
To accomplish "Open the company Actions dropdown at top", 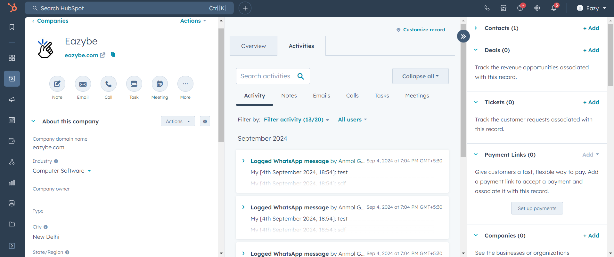I will pyautogui.click(x=193, y=21).
